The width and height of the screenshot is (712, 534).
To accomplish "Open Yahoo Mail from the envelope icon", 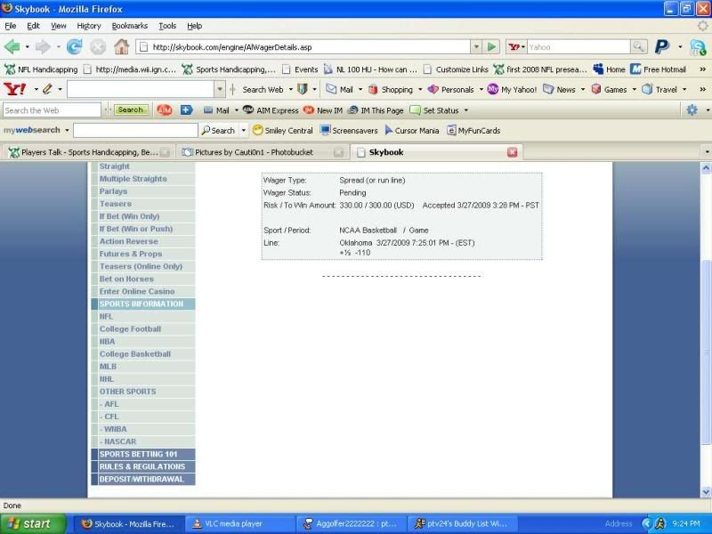I will pyautogui.click(x=340, y=90).
